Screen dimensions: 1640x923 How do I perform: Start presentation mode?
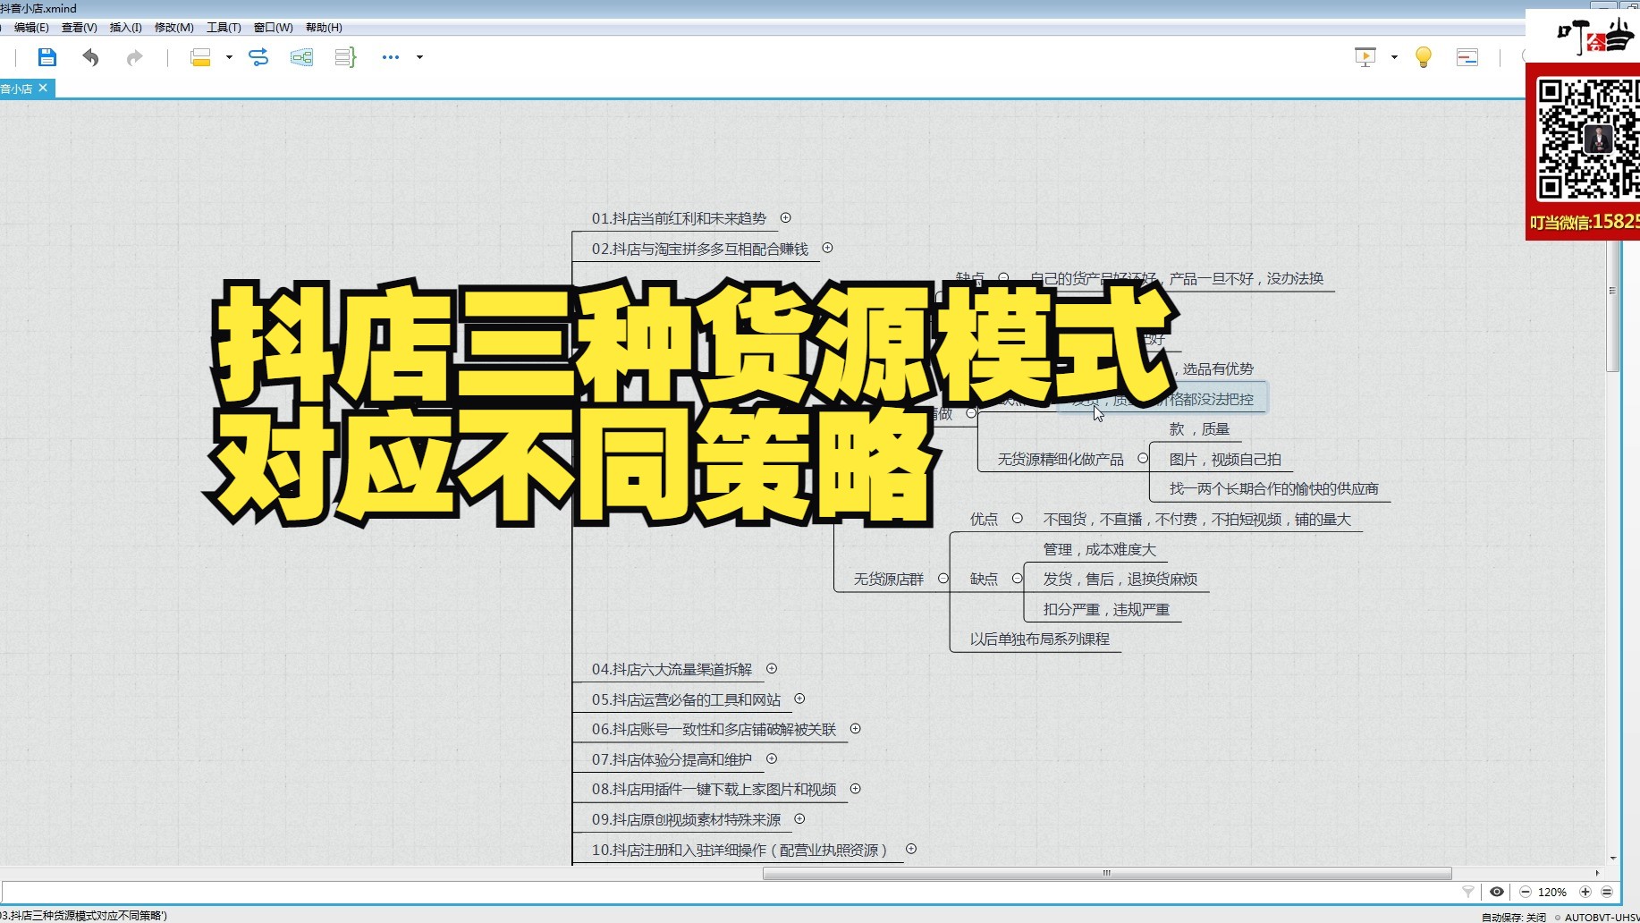[x=1365, y=57]
